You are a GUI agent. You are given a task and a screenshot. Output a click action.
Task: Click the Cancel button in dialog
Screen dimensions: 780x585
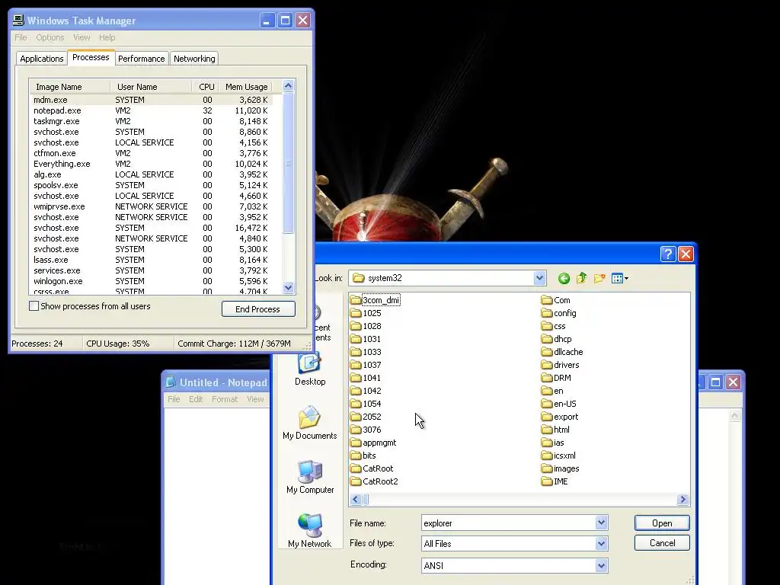click(x=662, y=542)
